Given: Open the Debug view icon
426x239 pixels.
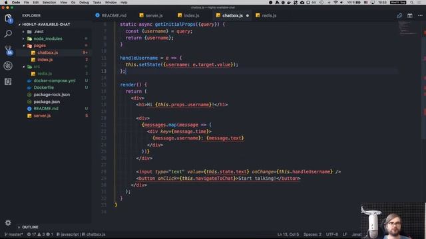Looking at the screenshot, I should tap(8, 66).
